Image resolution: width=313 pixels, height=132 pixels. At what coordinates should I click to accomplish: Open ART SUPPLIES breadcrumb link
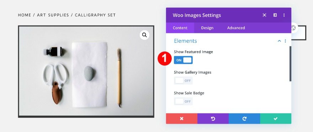[53, 15]
